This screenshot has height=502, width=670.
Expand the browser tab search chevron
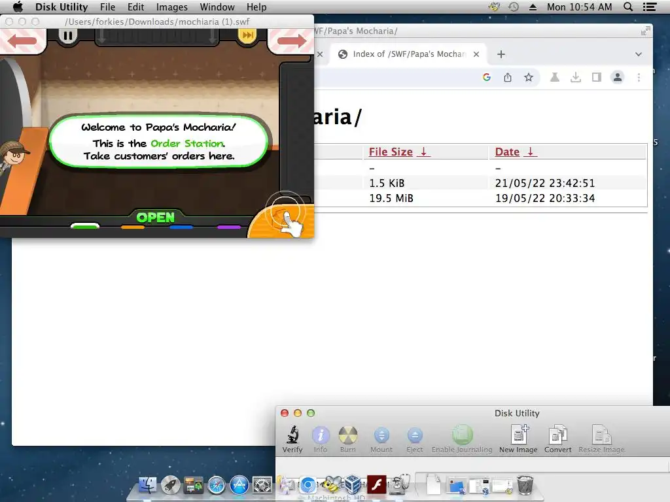[x=639, y=54]
